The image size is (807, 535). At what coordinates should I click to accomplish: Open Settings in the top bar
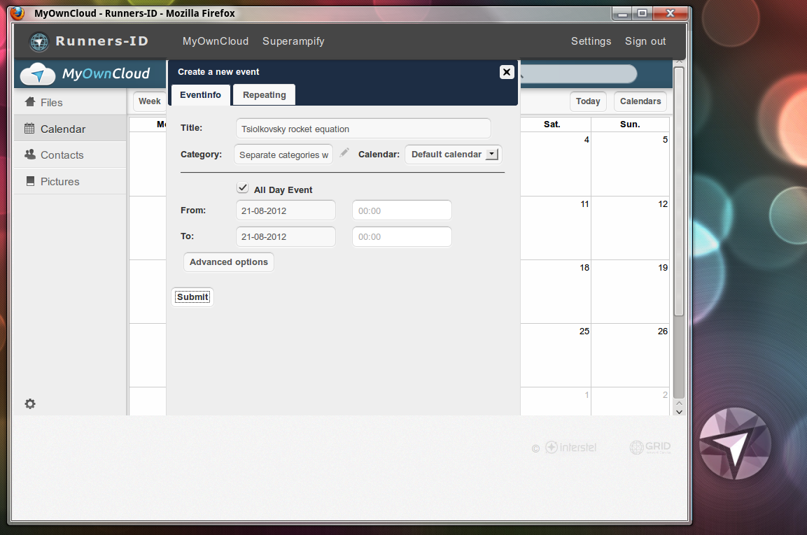click(x=591, y=41)
